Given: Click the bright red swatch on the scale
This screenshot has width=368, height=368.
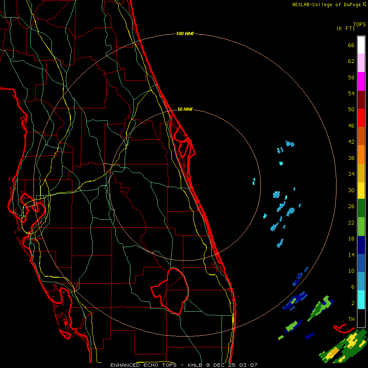Looking at the screenshot, I should (x=361, y=118).
